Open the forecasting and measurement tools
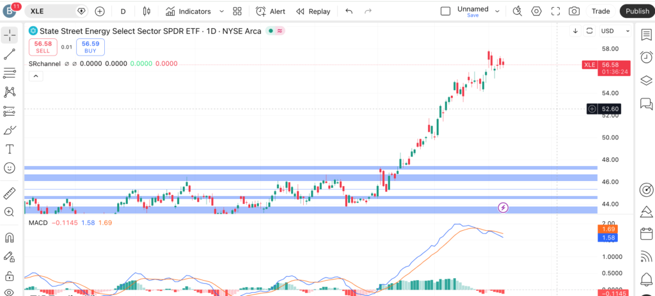The width and height of the screenshot is (655, 296). click(9, 111)
